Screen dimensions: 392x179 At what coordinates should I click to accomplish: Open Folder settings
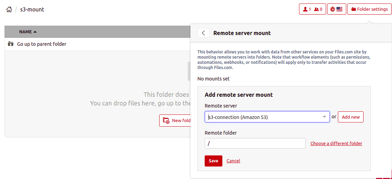(x=369, y=9)
